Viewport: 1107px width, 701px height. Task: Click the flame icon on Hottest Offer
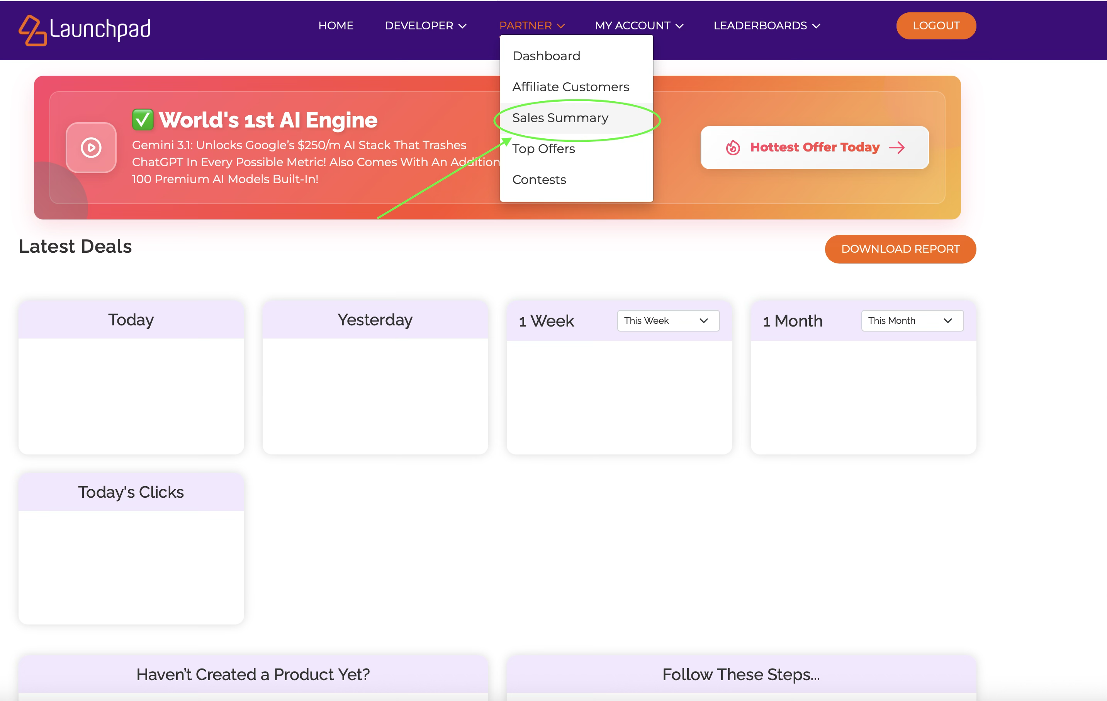pyautogui.click(x=733, y=148)
